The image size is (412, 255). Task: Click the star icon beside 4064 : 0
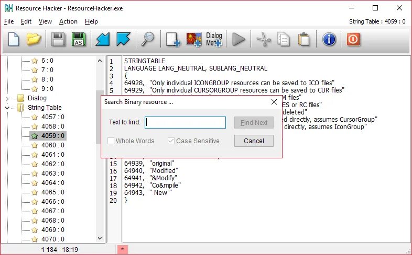pos(35,183)
